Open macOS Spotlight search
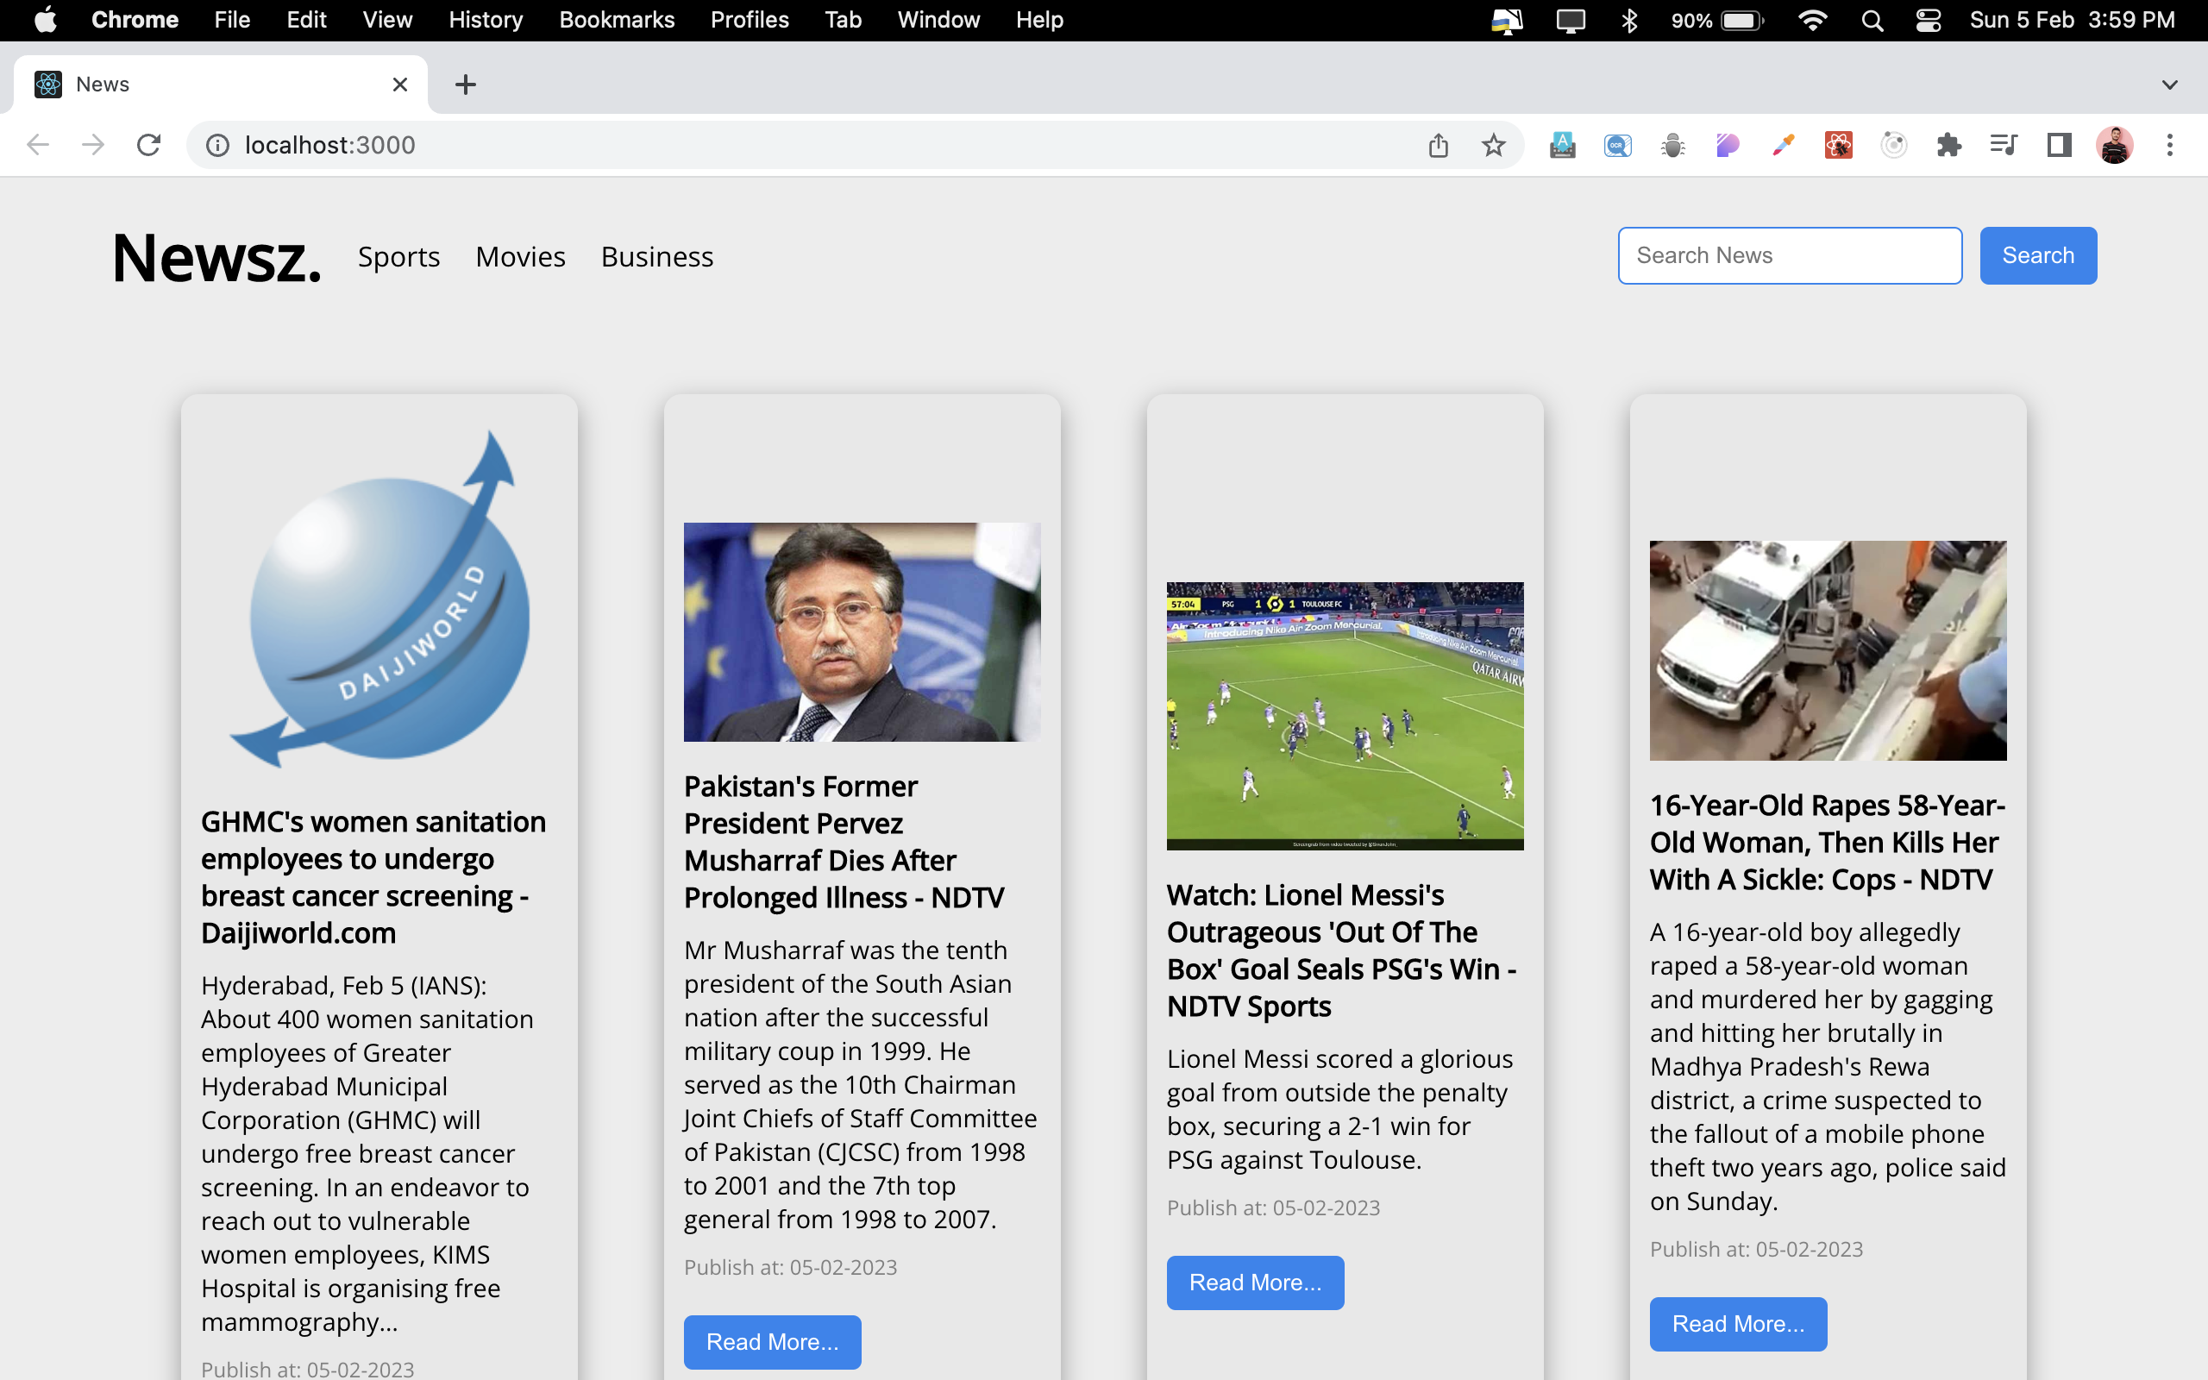The width and height of the screenshot is (2208, 1380). point(1872,20)
